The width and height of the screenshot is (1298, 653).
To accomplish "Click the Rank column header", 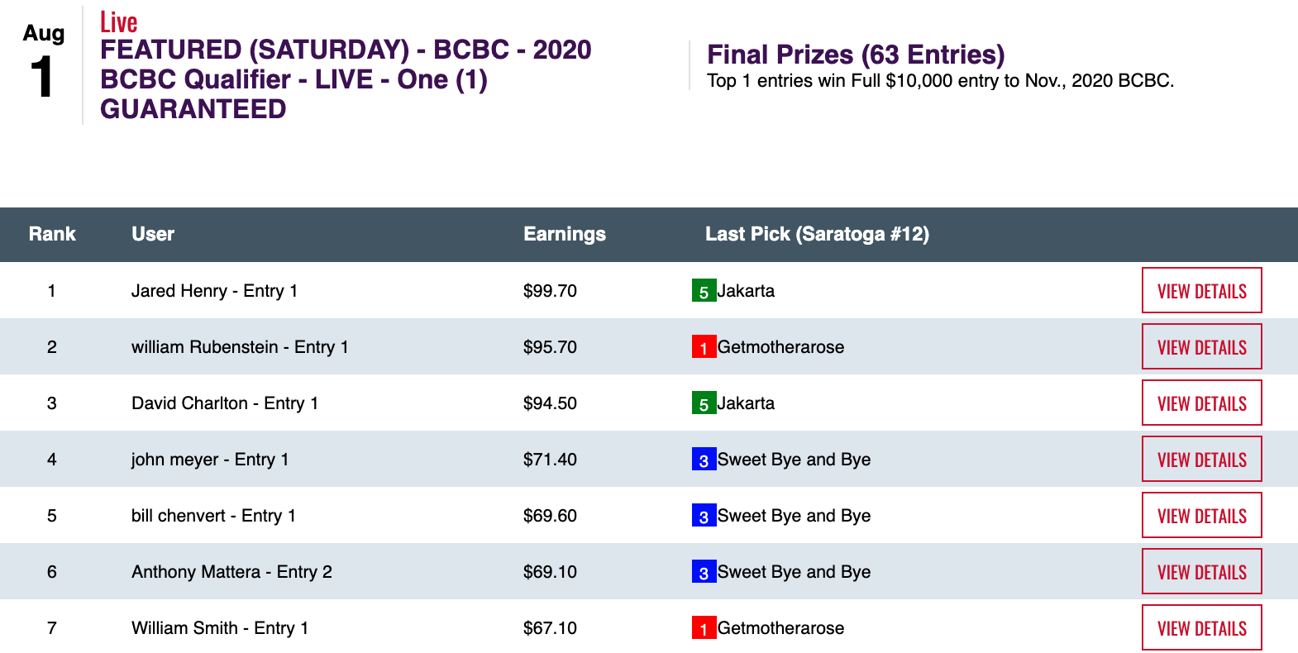I will point(52,234).
